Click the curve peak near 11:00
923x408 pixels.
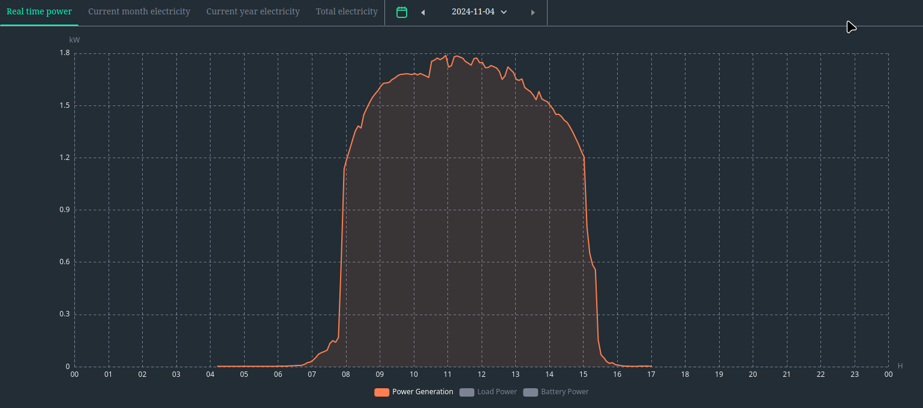coord(446,56)
